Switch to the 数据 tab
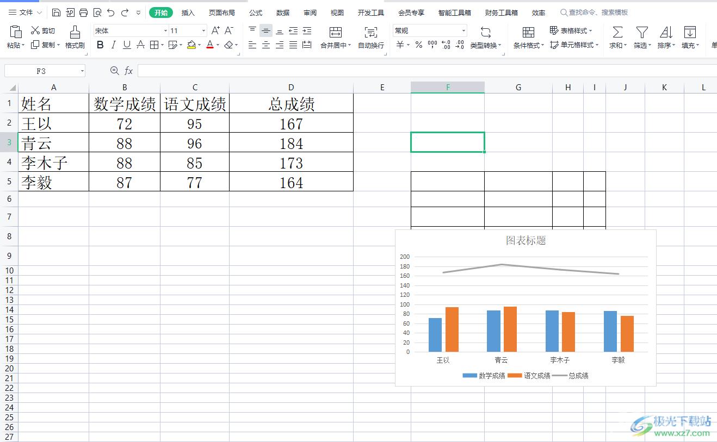The height and width of the screenshot is (442, 717). pyautogui.click(x=283, y=13)
